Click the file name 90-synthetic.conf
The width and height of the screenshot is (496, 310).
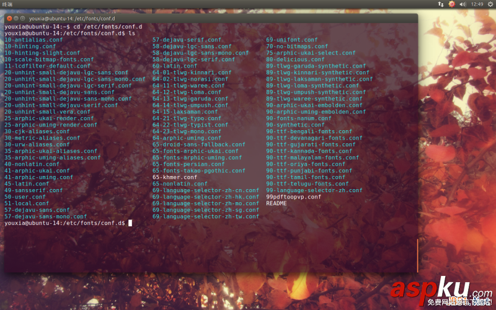[x=295, y=125]
